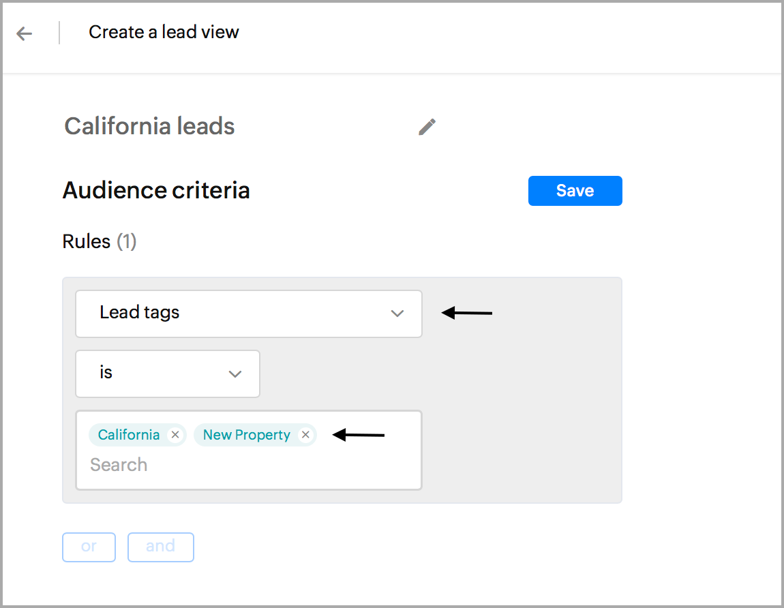
Task: Expand the Lead tags dropdown chevron
Action: click(x=397, y=314)
